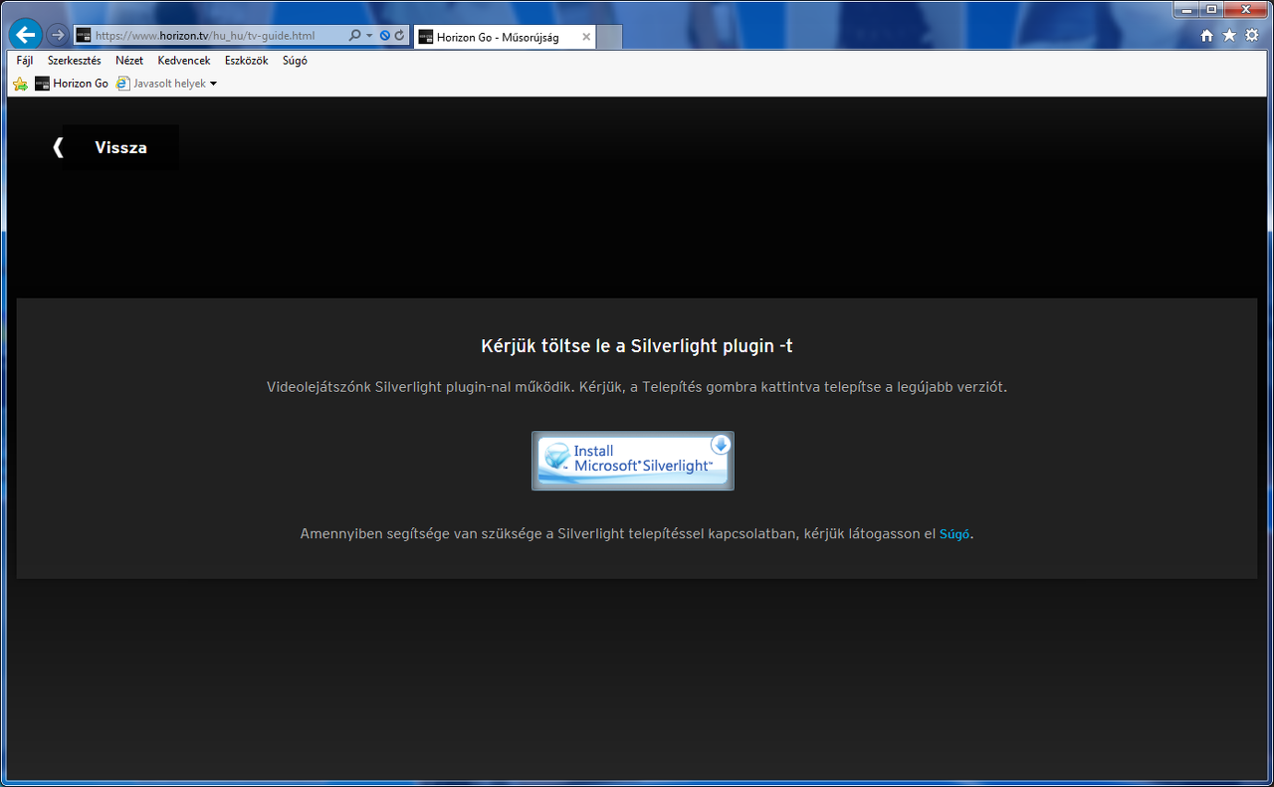
Task: Open the Eszközök menu
Action: [247, 61]
